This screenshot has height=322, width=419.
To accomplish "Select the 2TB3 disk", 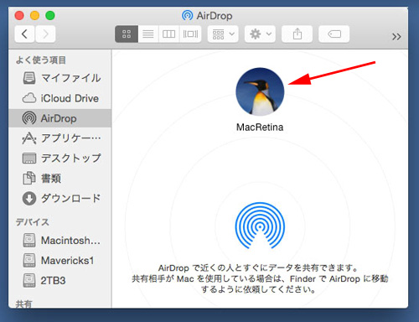I will click(x=60, y=280).
